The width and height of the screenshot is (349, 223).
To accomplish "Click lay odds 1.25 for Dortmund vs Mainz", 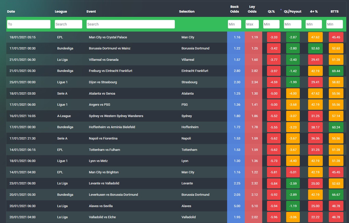I will [x=255, y=48].
